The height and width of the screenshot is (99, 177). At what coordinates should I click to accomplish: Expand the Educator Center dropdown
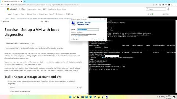click(33, 14)
